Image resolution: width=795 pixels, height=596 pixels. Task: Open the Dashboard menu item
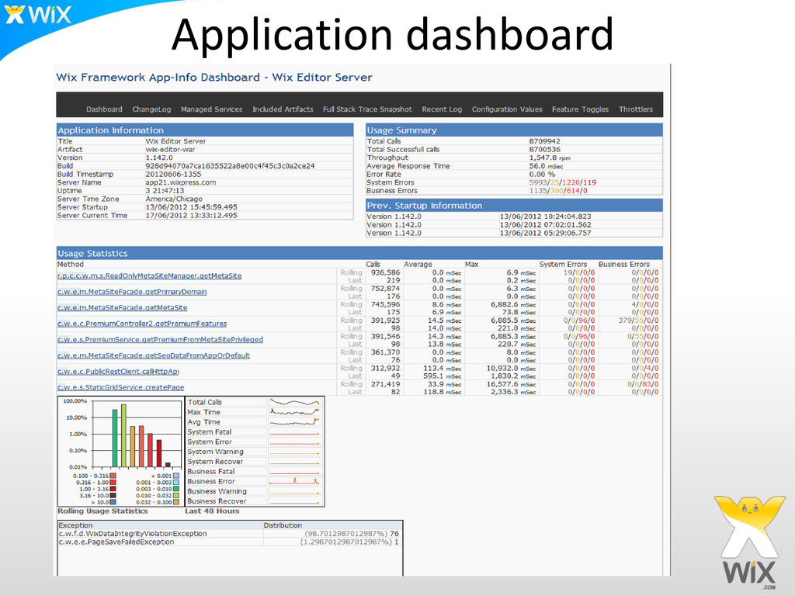coord(104,109)
